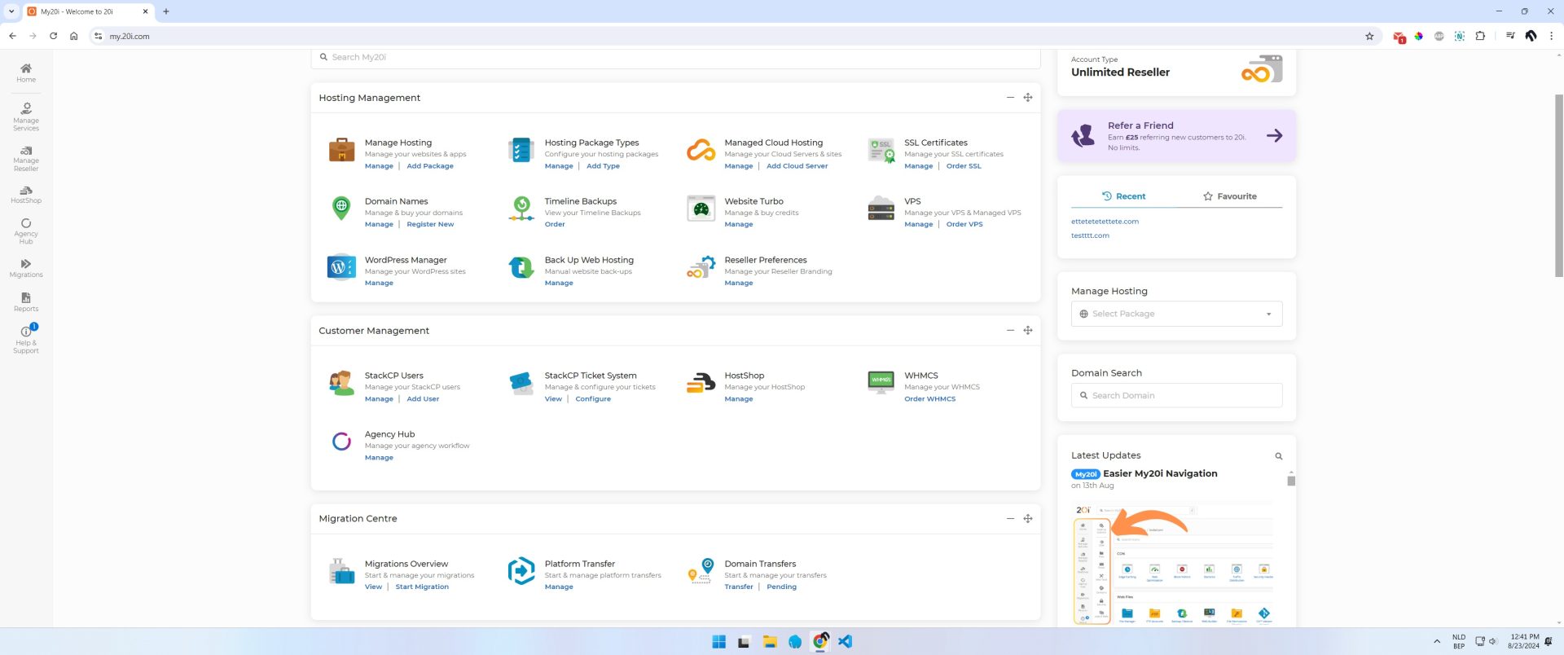Collapse the Hosting Management panel
The height and width of the screenshot is (655, 1564).
point(1010,98)
